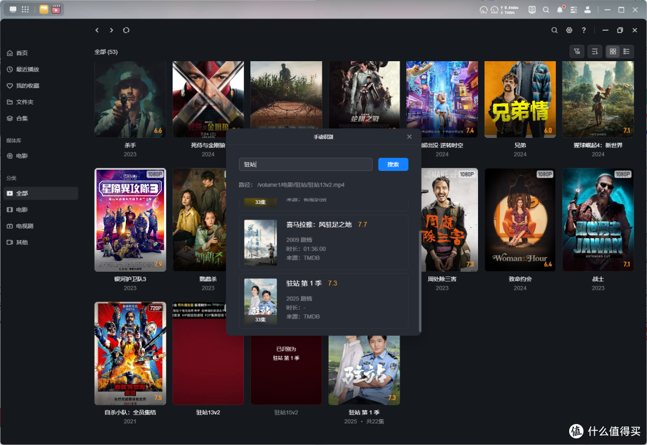Open the system notification bell

coord(560,10)
